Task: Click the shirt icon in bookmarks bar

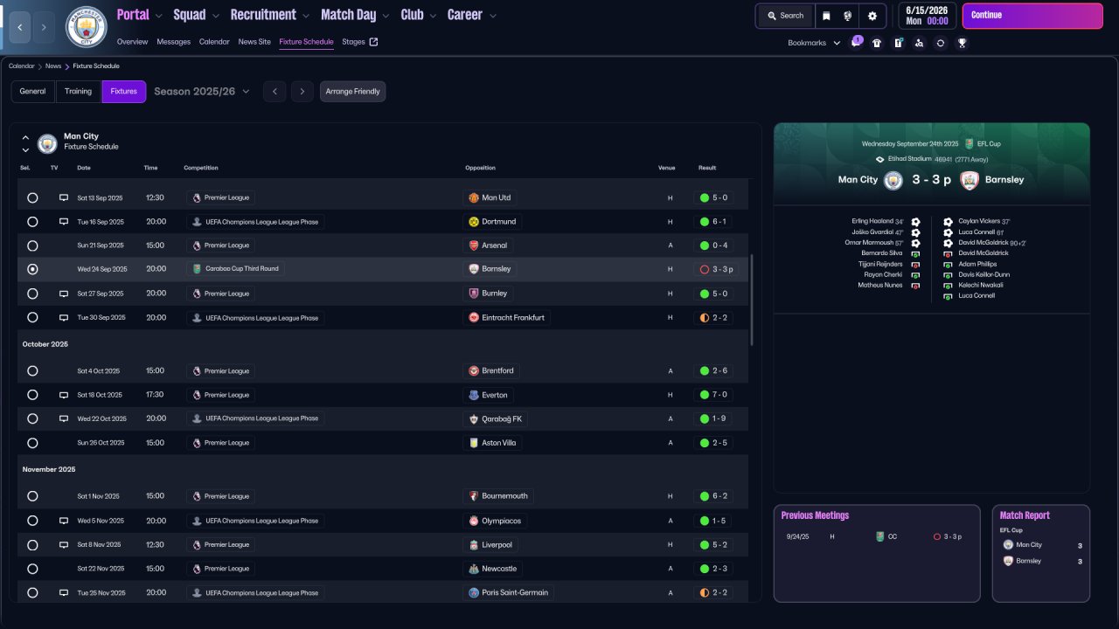Action: [877, 43]
